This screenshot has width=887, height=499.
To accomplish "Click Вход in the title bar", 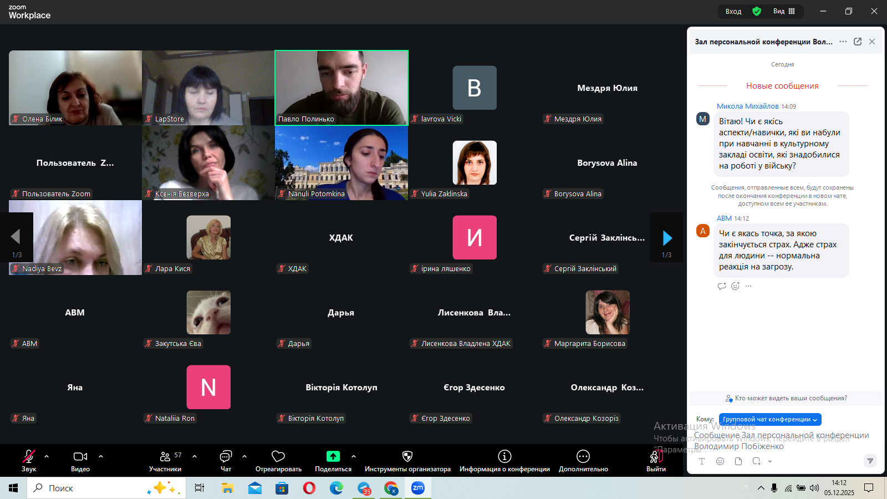I will pyautogui.click(x=733, y=11).
